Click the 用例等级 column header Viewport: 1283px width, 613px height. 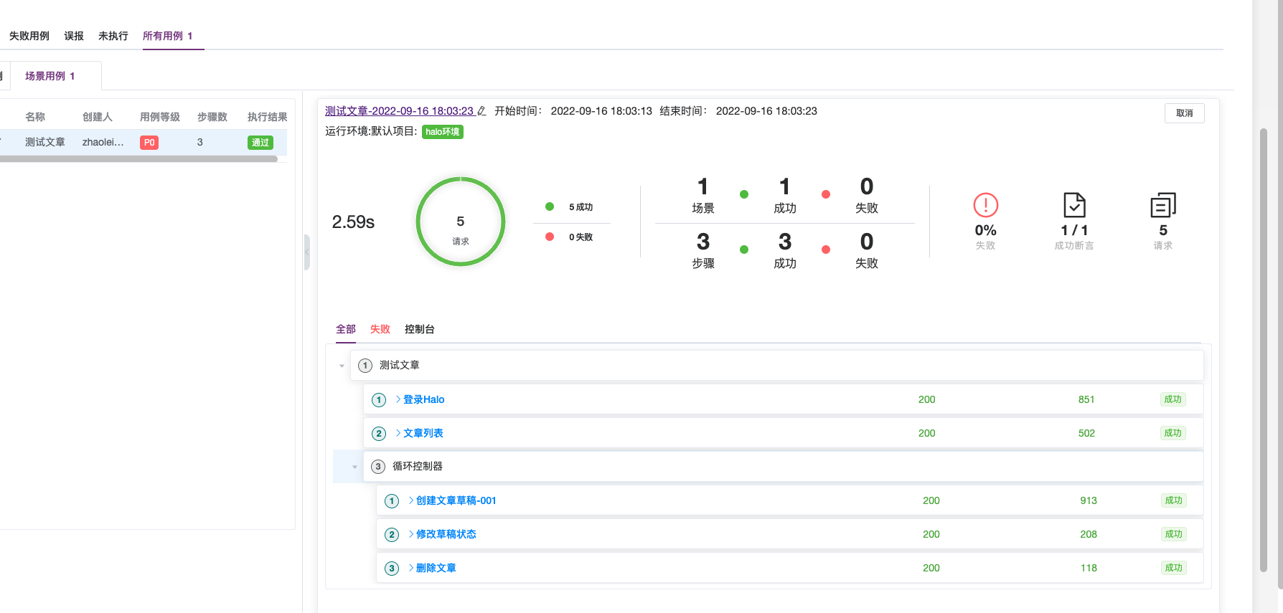160,117
